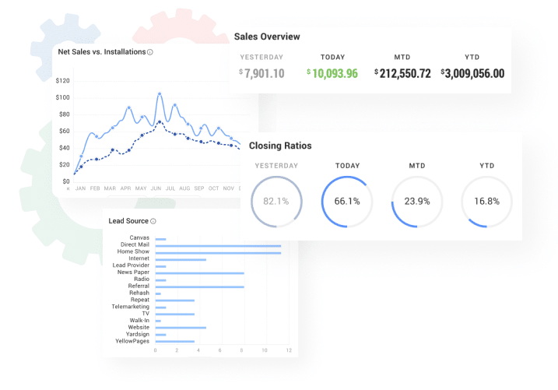Click the Yardsign label

coord(138,334)
